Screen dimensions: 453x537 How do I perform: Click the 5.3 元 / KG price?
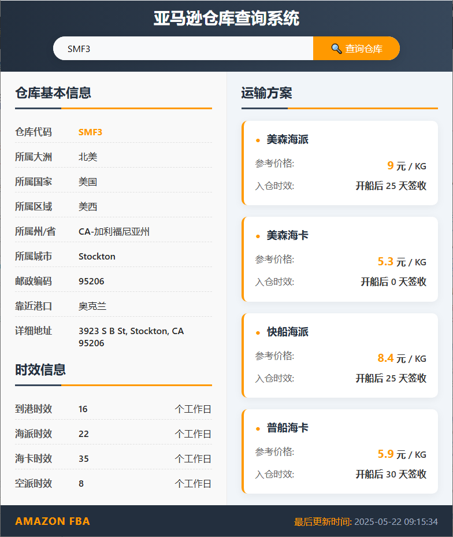pyautogui.click(x=402, y=262)
